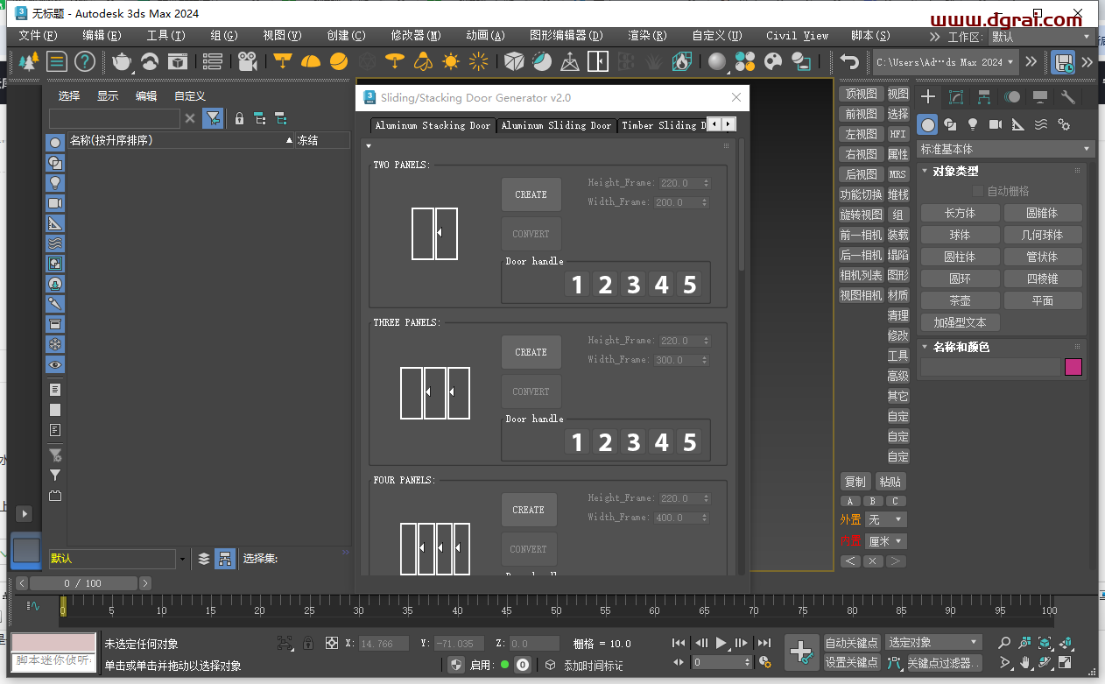
Task: Select the Cameras category in command panel
Action: click(x=996, y=124)
